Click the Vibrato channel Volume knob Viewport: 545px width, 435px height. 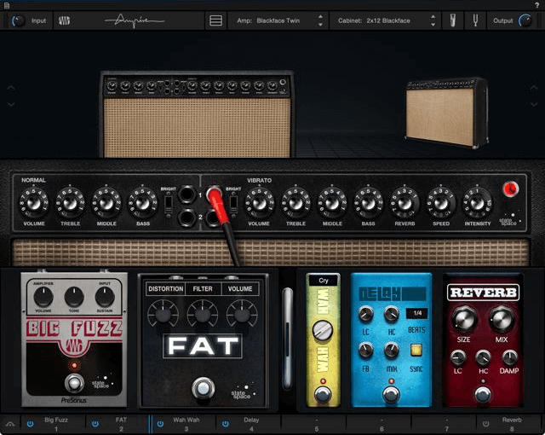pos(259,203)
